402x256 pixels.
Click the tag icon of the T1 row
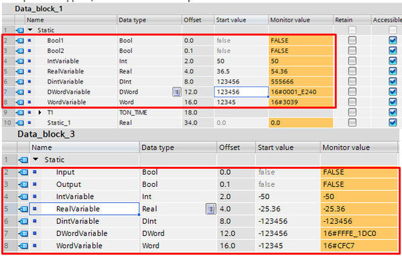[19, 113]
